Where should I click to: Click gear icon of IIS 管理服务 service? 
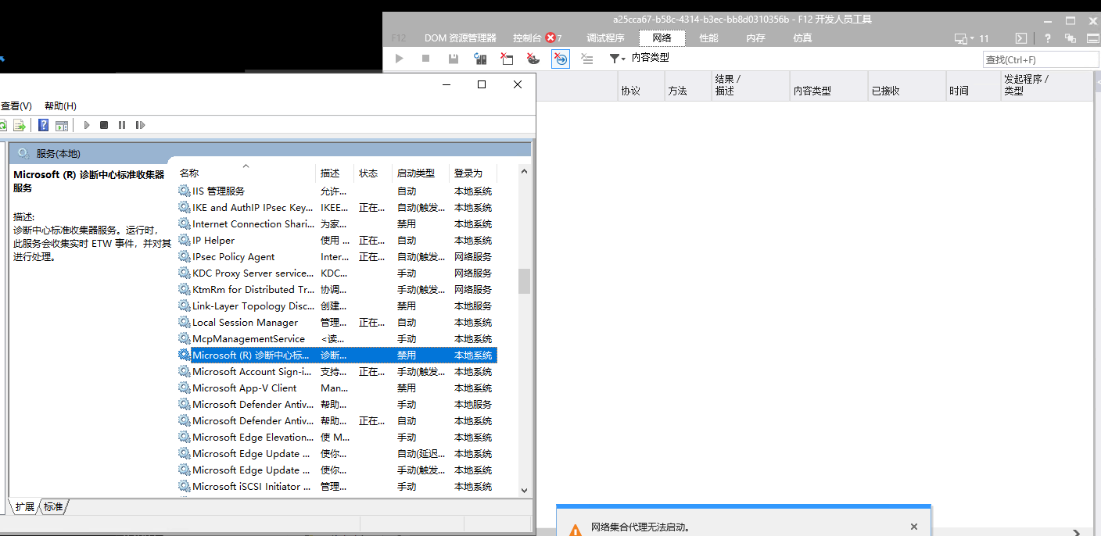(185, 191)
